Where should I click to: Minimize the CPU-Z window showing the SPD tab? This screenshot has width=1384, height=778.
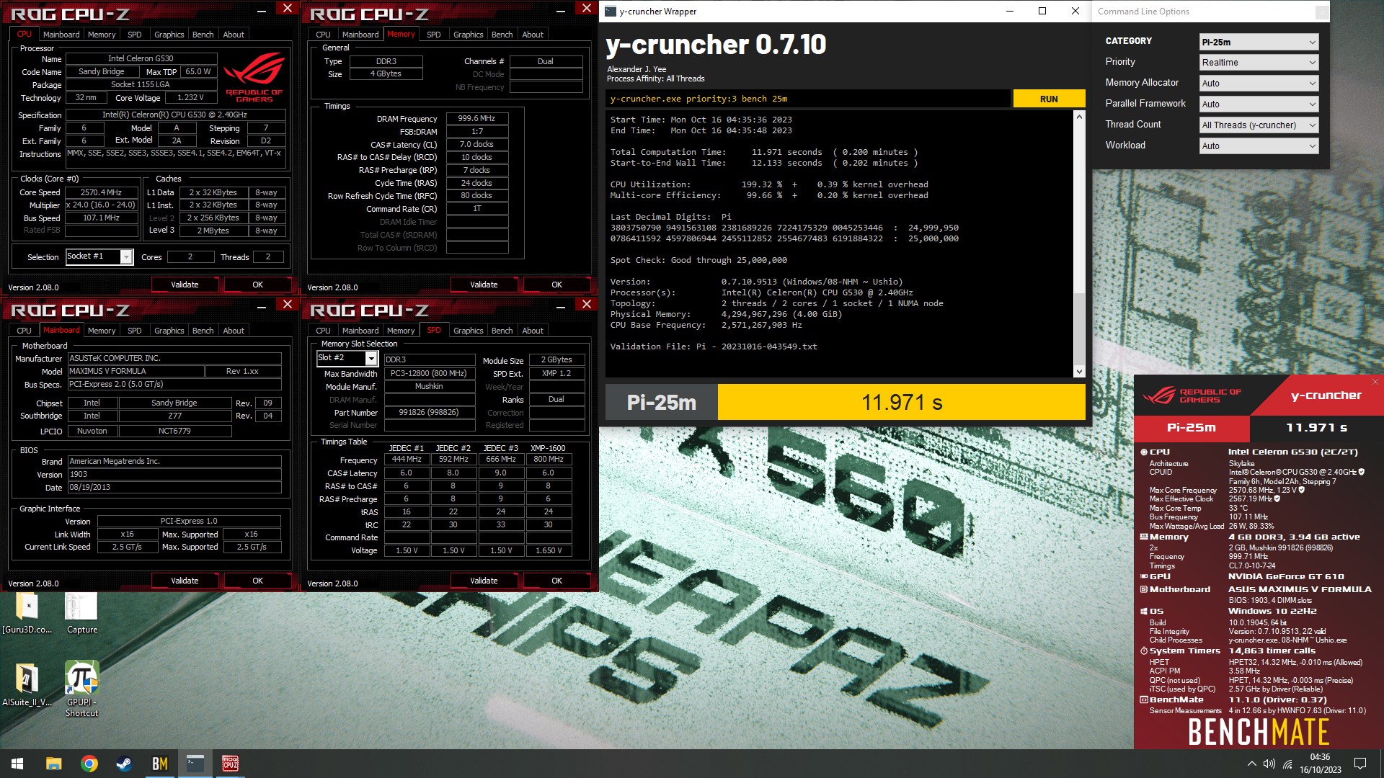[x=561, y=305]
